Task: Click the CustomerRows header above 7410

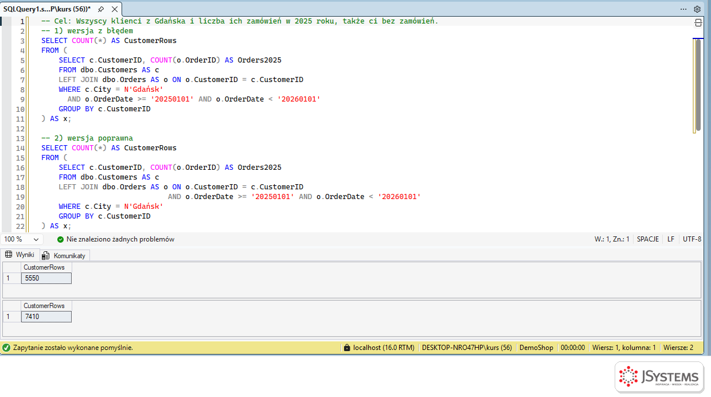Action: tap(46, 306)
